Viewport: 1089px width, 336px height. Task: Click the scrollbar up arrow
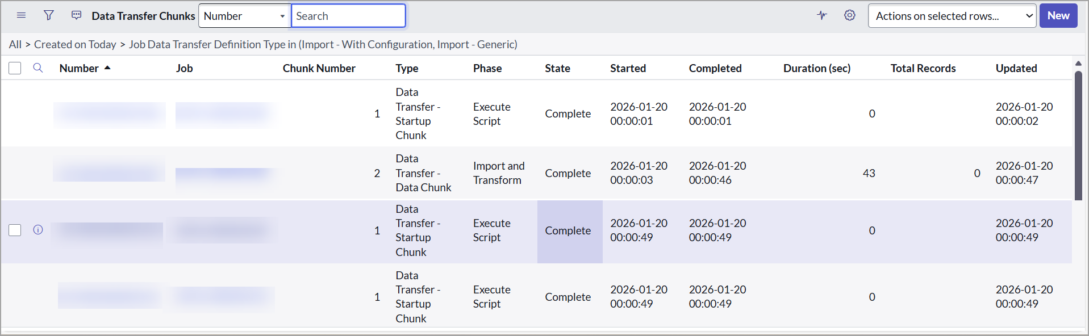pyautogui.click(x=1078, y=64)
